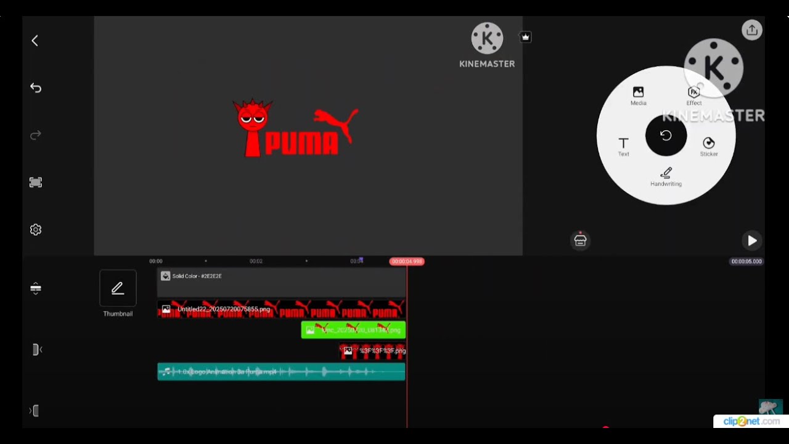Redo the last undone edit
Image resolution: width=789 pixels, height=444 pixels.
(36, 135)
